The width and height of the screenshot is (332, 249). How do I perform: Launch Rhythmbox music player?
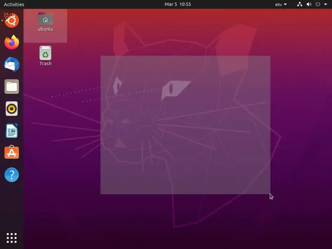pos(12,109)
